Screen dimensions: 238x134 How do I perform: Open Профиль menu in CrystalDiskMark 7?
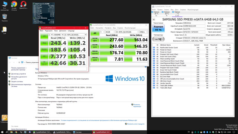pos(108,28)
